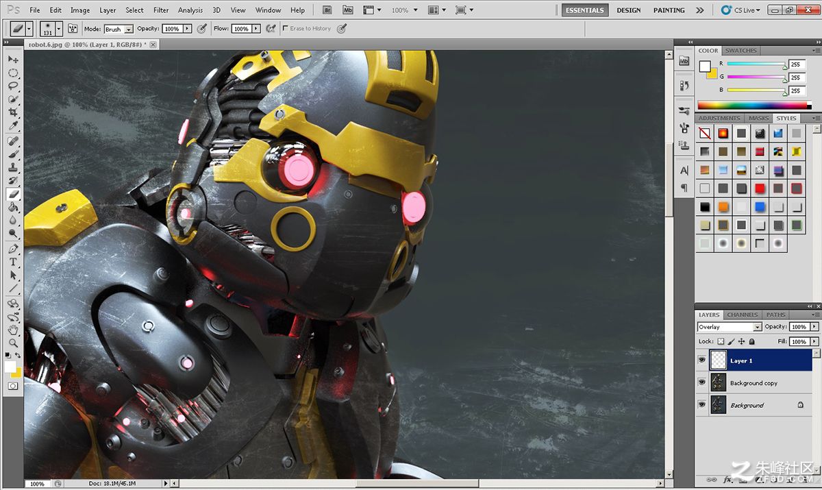This screenshot has width=822, height=490.
Task: Close the robot.6.jpg document tab
Action: point(153,45)
